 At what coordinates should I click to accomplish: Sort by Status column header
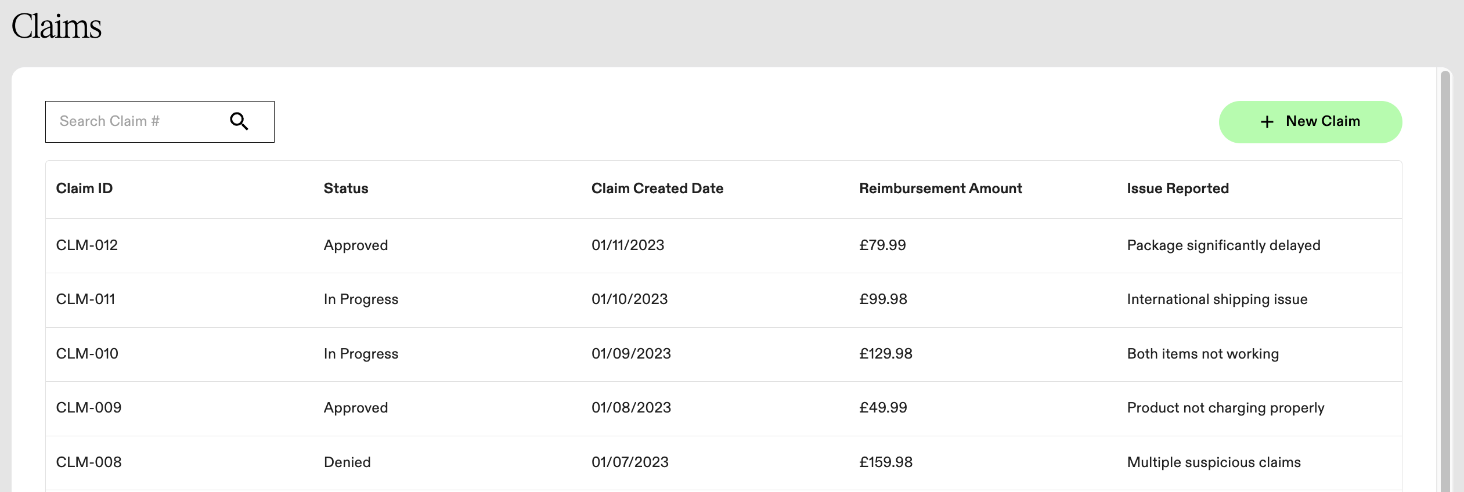coord(346,189)
